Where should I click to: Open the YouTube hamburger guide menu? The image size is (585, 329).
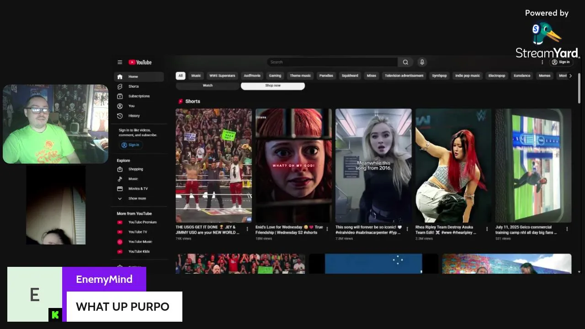[120, 62]
